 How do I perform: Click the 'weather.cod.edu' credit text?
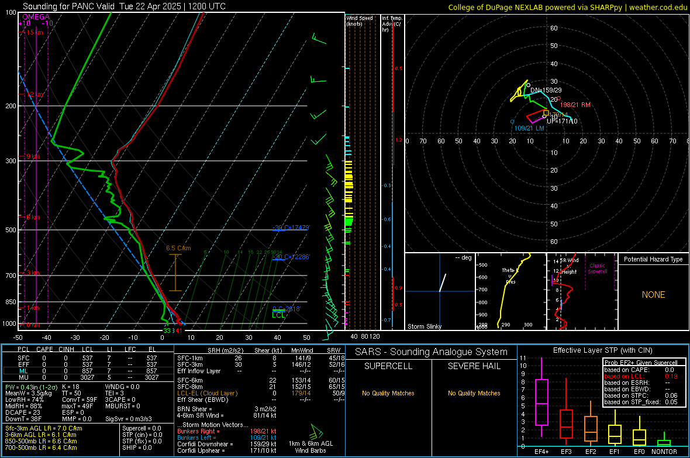658,7
